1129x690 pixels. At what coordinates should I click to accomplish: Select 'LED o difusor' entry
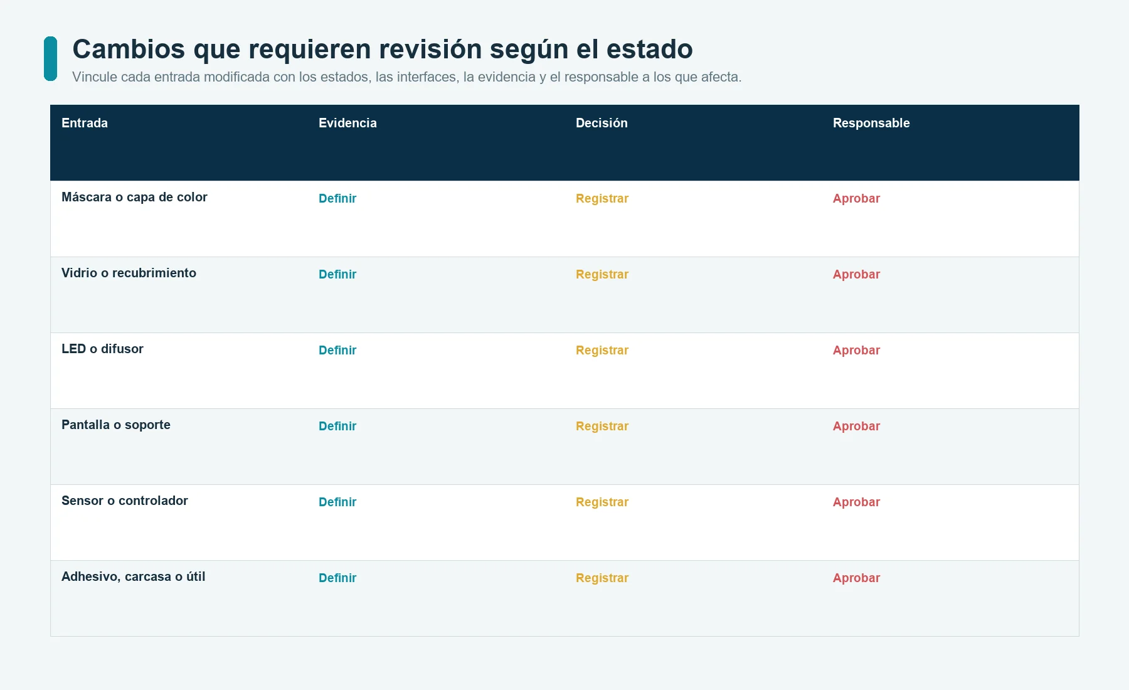click(x=102, y=349)
